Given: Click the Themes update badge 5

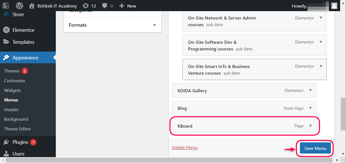Looking at the screenshot, I should (x=25, y=71).
